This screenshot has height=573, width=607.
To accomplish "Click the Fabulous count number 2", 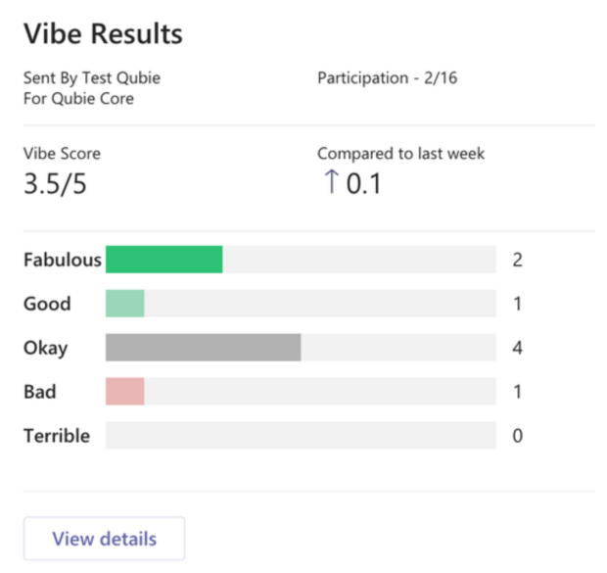I will coord(518,260).
